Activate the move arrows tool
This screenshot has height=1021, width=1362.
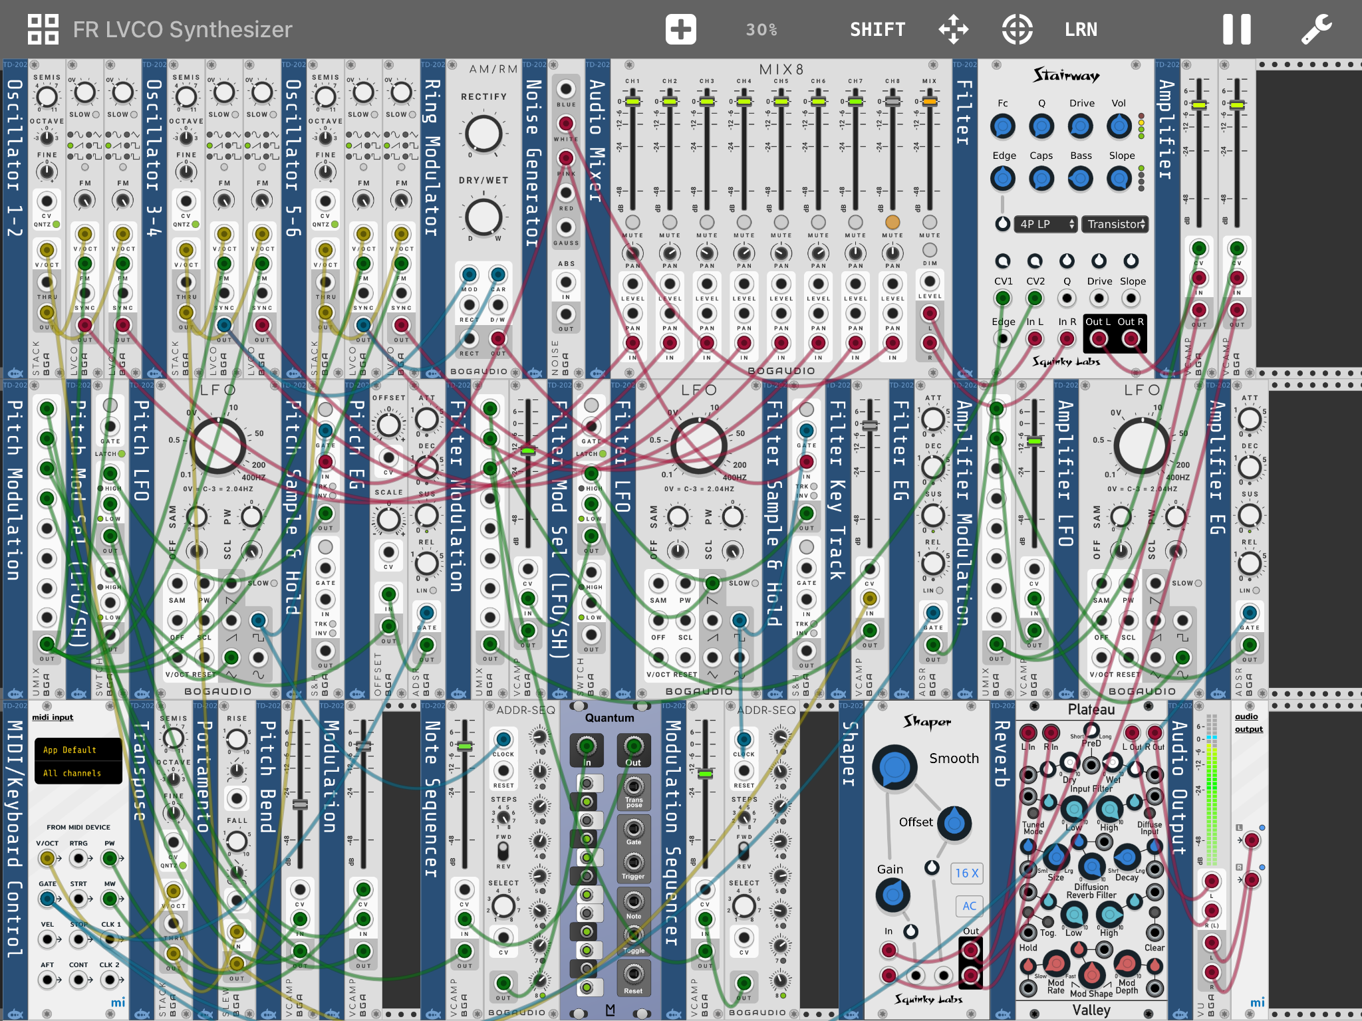coord(953,29)
